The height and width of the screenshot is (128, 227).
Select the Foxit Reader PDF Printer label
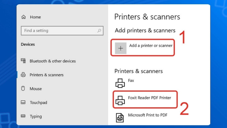pyautogui.click(x=150, y=98)
